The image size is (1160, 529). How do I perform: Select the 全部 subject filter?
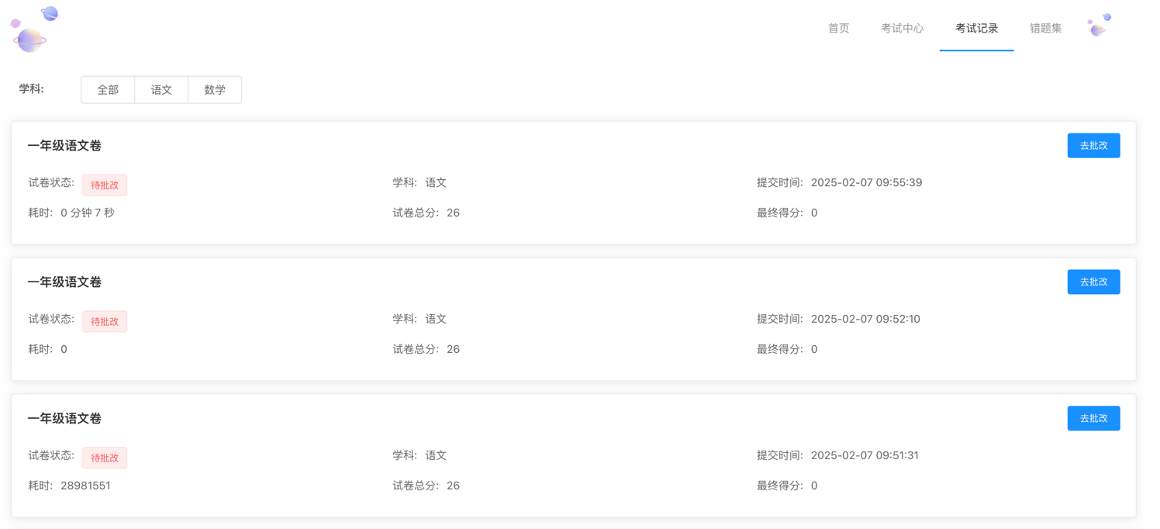tap(108, 89)
